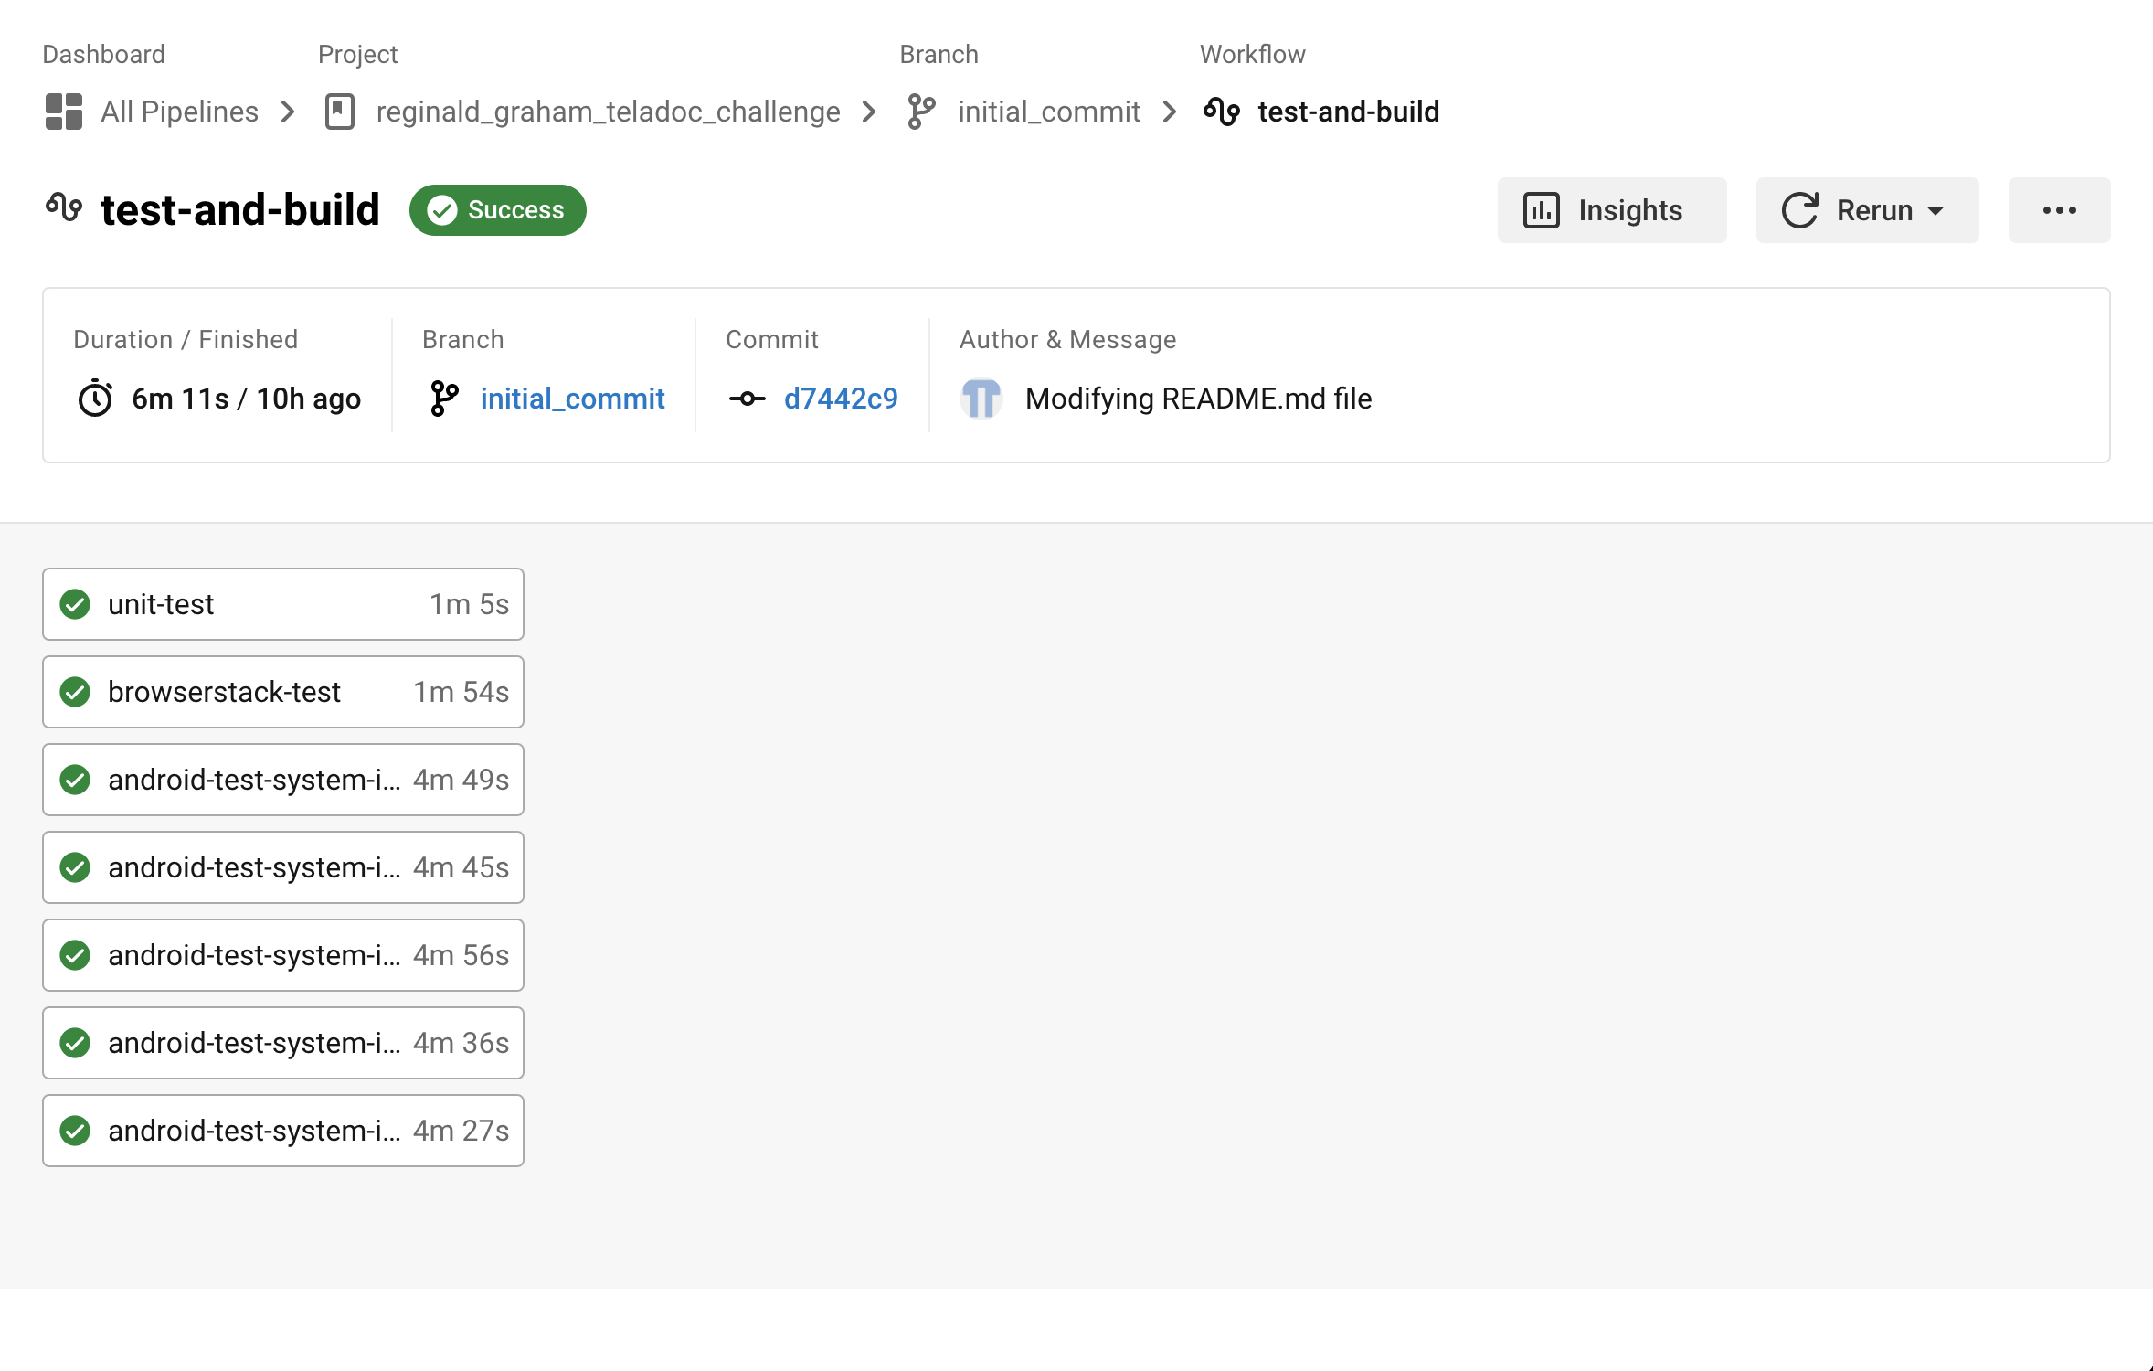Click the project bookmark icon in breadcrumb
Image resolution: width=2153 pixels, height=1371 pixels.
click(340, 112)
